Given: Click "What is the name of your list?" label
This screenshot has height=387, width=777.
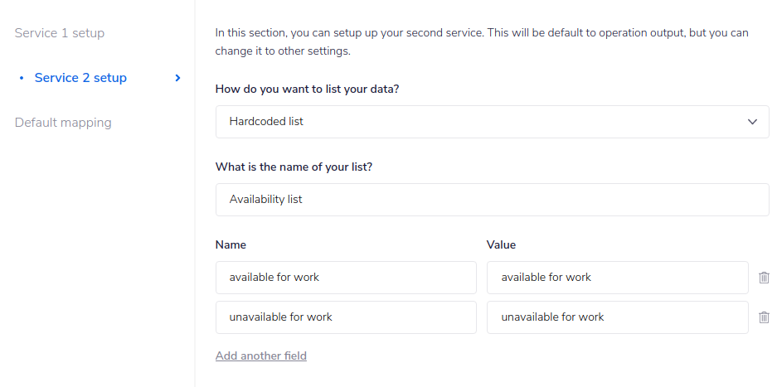Looking at the screenshot, I should [x=294, y=167].
